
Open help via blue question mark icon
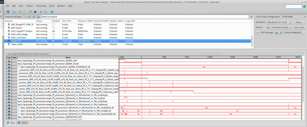point(52,12)
